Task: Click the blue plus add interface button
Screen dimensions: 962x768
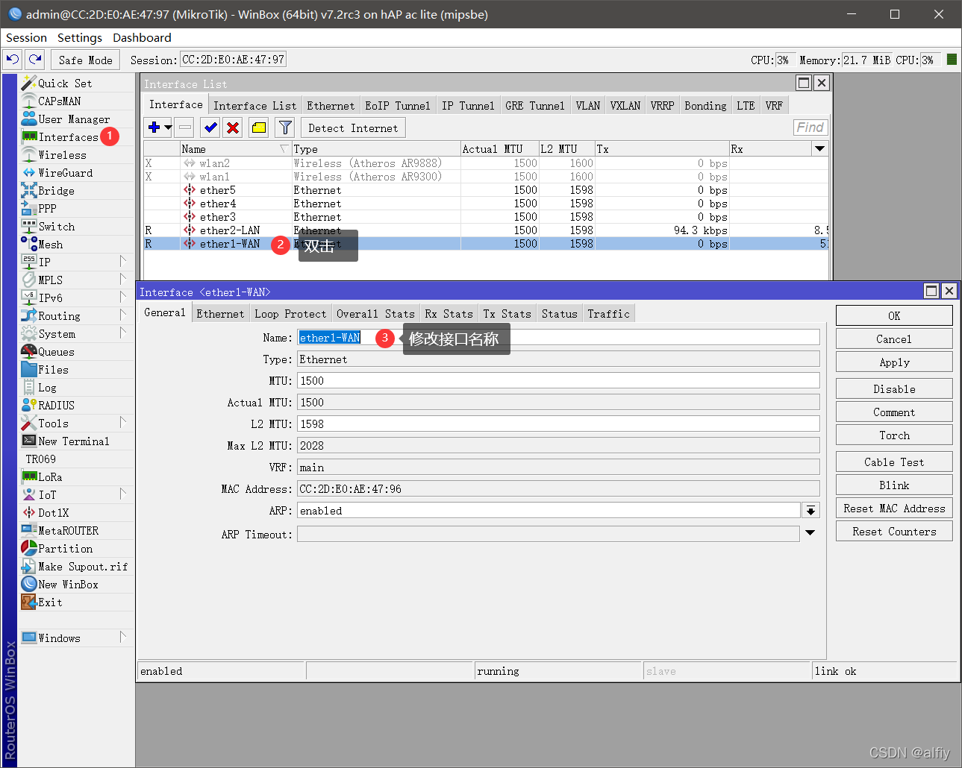Action: pos(155,128)
